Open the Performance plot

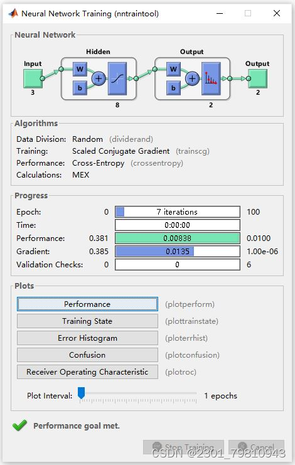[x=87, y=304]
